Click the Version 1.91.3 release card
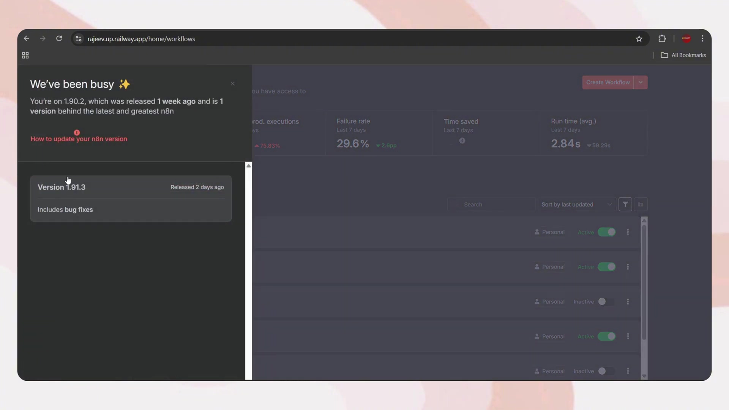This screenshot has width=729, height=410. click(x=131, y=198)
